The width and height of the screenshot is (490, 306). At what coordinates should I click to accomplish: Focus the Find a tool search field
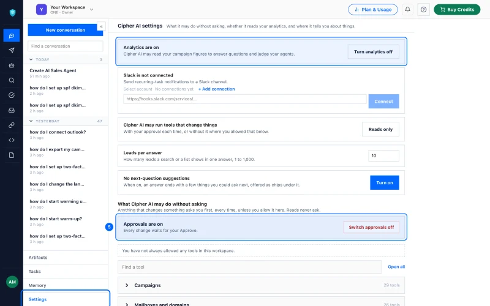tap(250, 267)
